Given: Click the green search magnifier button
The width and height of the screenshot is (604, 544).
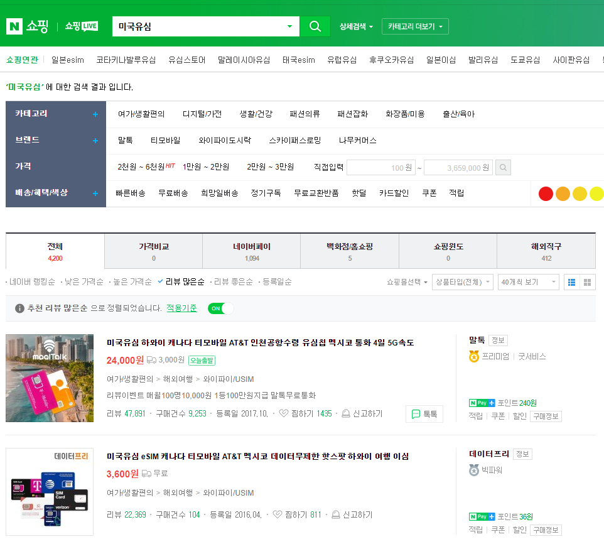Looking at the screenshot, I should click(x=315, y=26).
